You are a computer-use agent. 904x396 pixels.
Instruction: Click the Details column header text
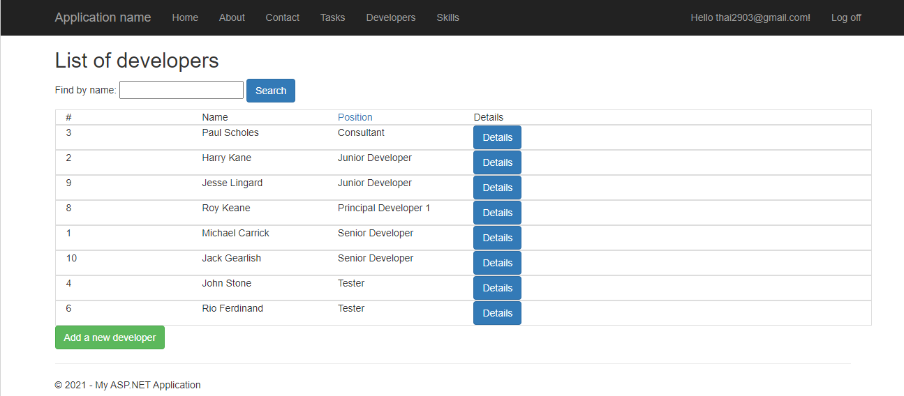click(x=489, y=117)
